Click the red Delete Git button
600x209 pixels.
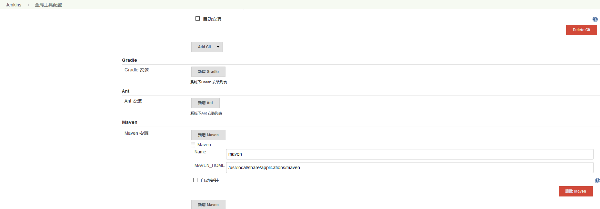[x=581, y=30]
